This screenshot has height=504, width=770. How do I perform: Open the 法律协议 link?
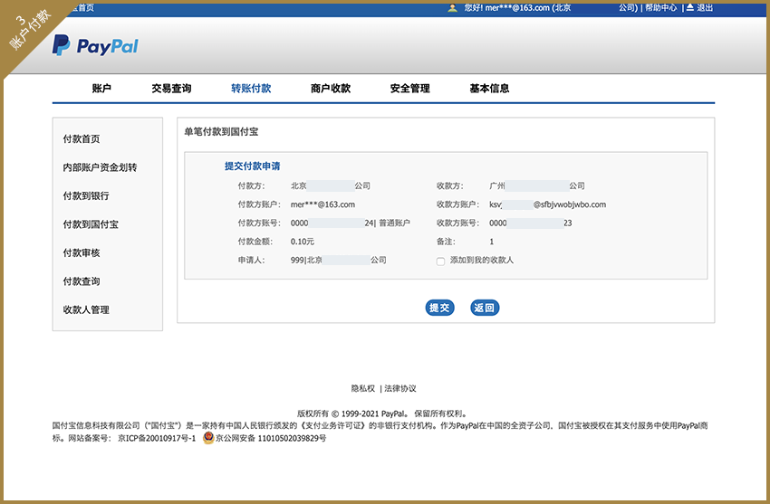point(400,388)
